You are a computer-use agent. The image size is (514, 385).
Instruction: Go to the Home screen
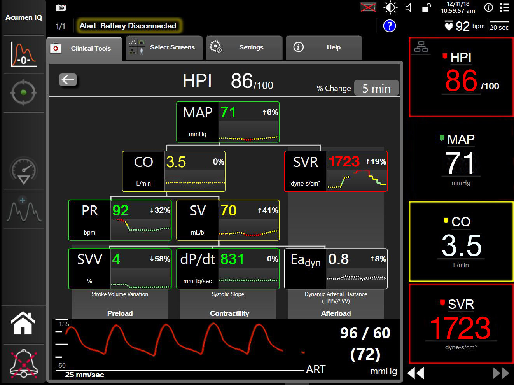pos(23,323)
